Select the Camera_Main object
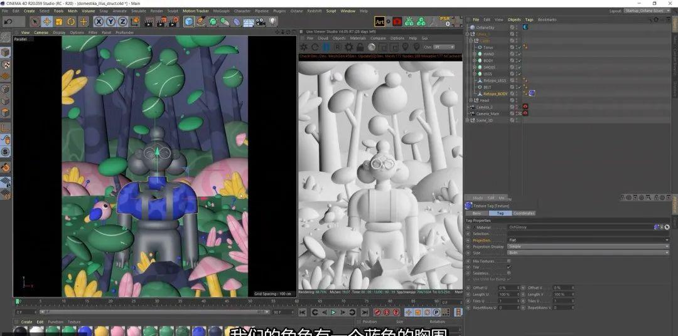The height and width of the screenshot is (336, 678). pyautogui.click(x=488, y=113)
